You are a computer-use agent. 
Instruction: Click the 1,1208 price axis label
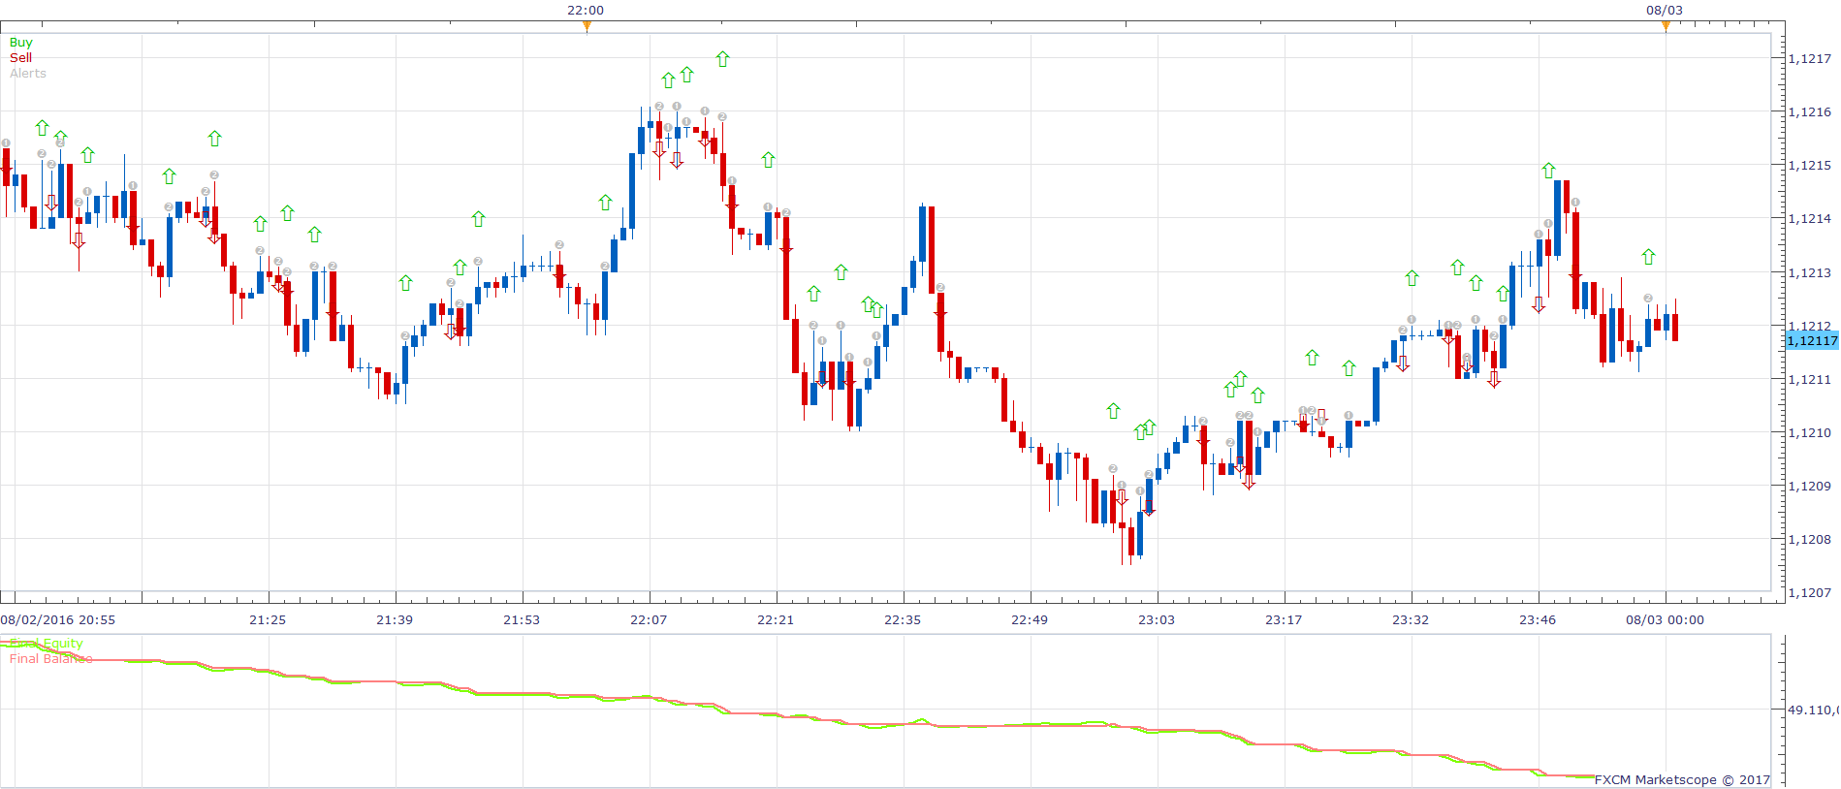[1810, 540]
